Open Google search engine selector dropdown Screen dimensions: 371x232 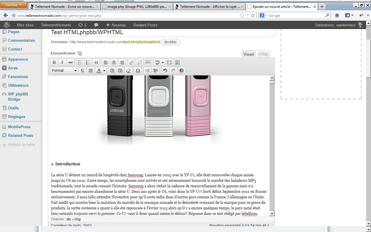click(264, 16)
